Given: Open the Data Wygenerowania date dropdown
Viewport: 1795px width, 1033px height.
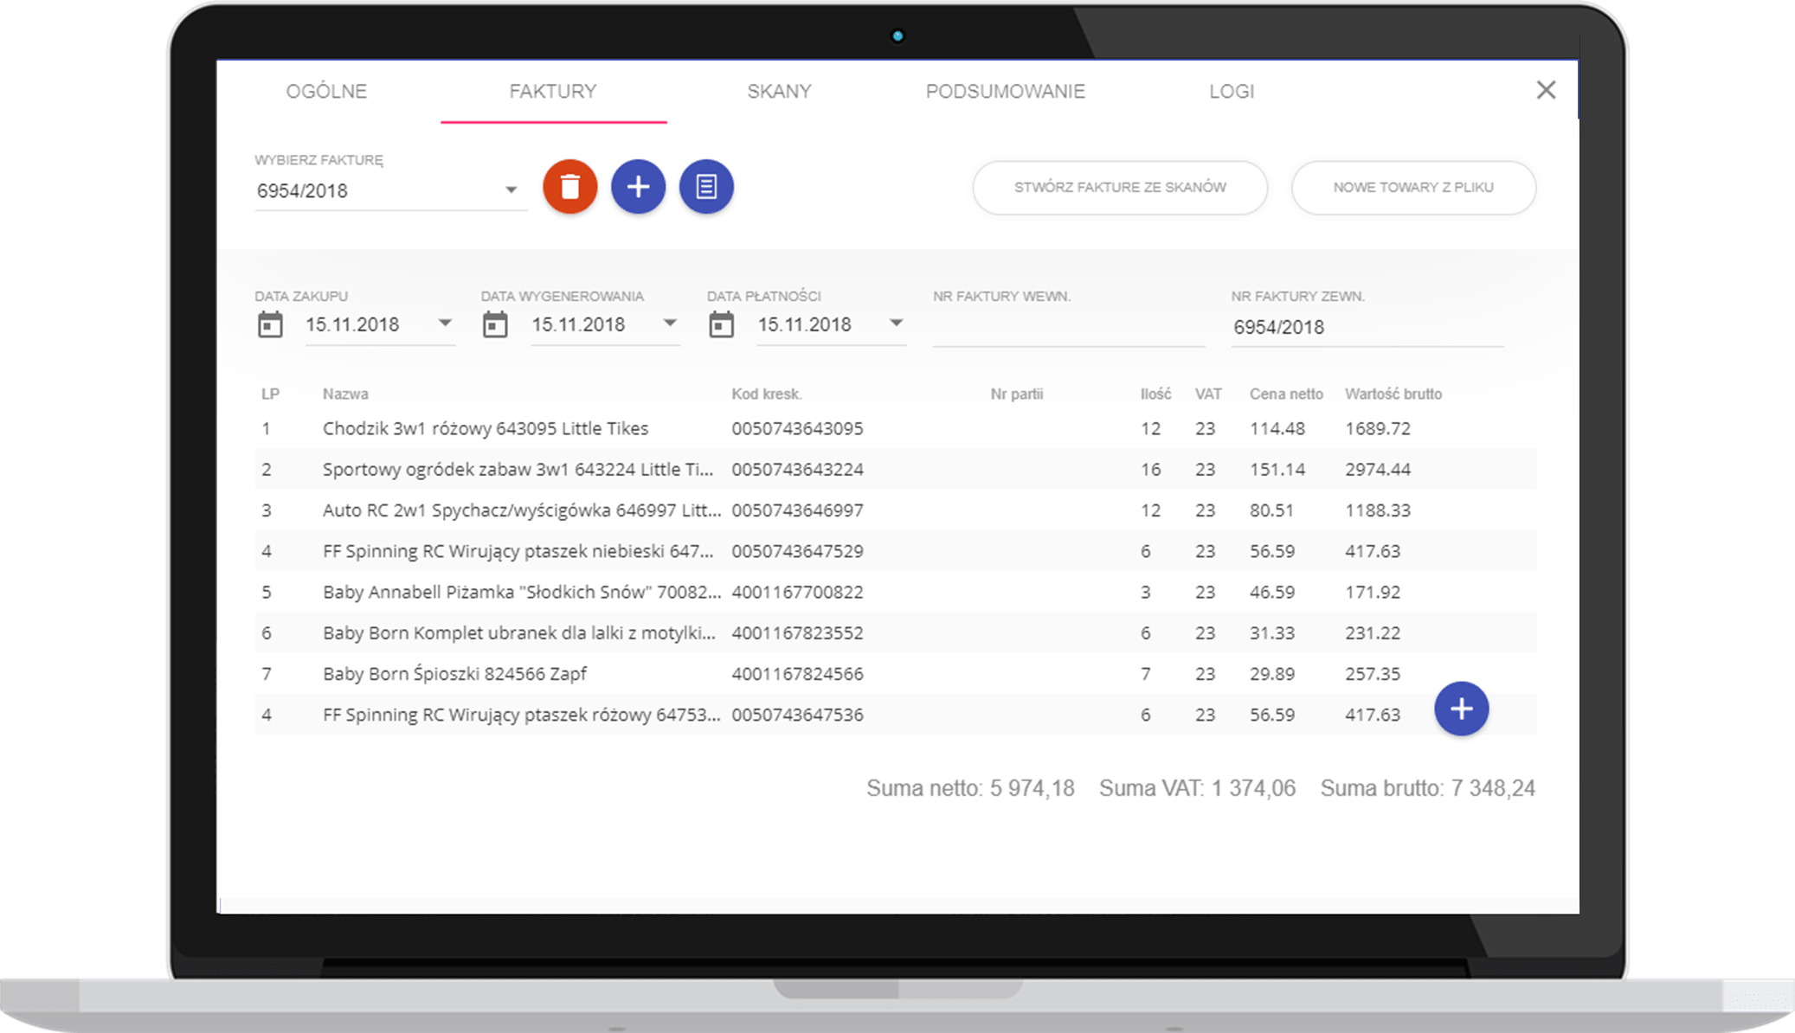Looking at the screenshot, I should [670, 323].
